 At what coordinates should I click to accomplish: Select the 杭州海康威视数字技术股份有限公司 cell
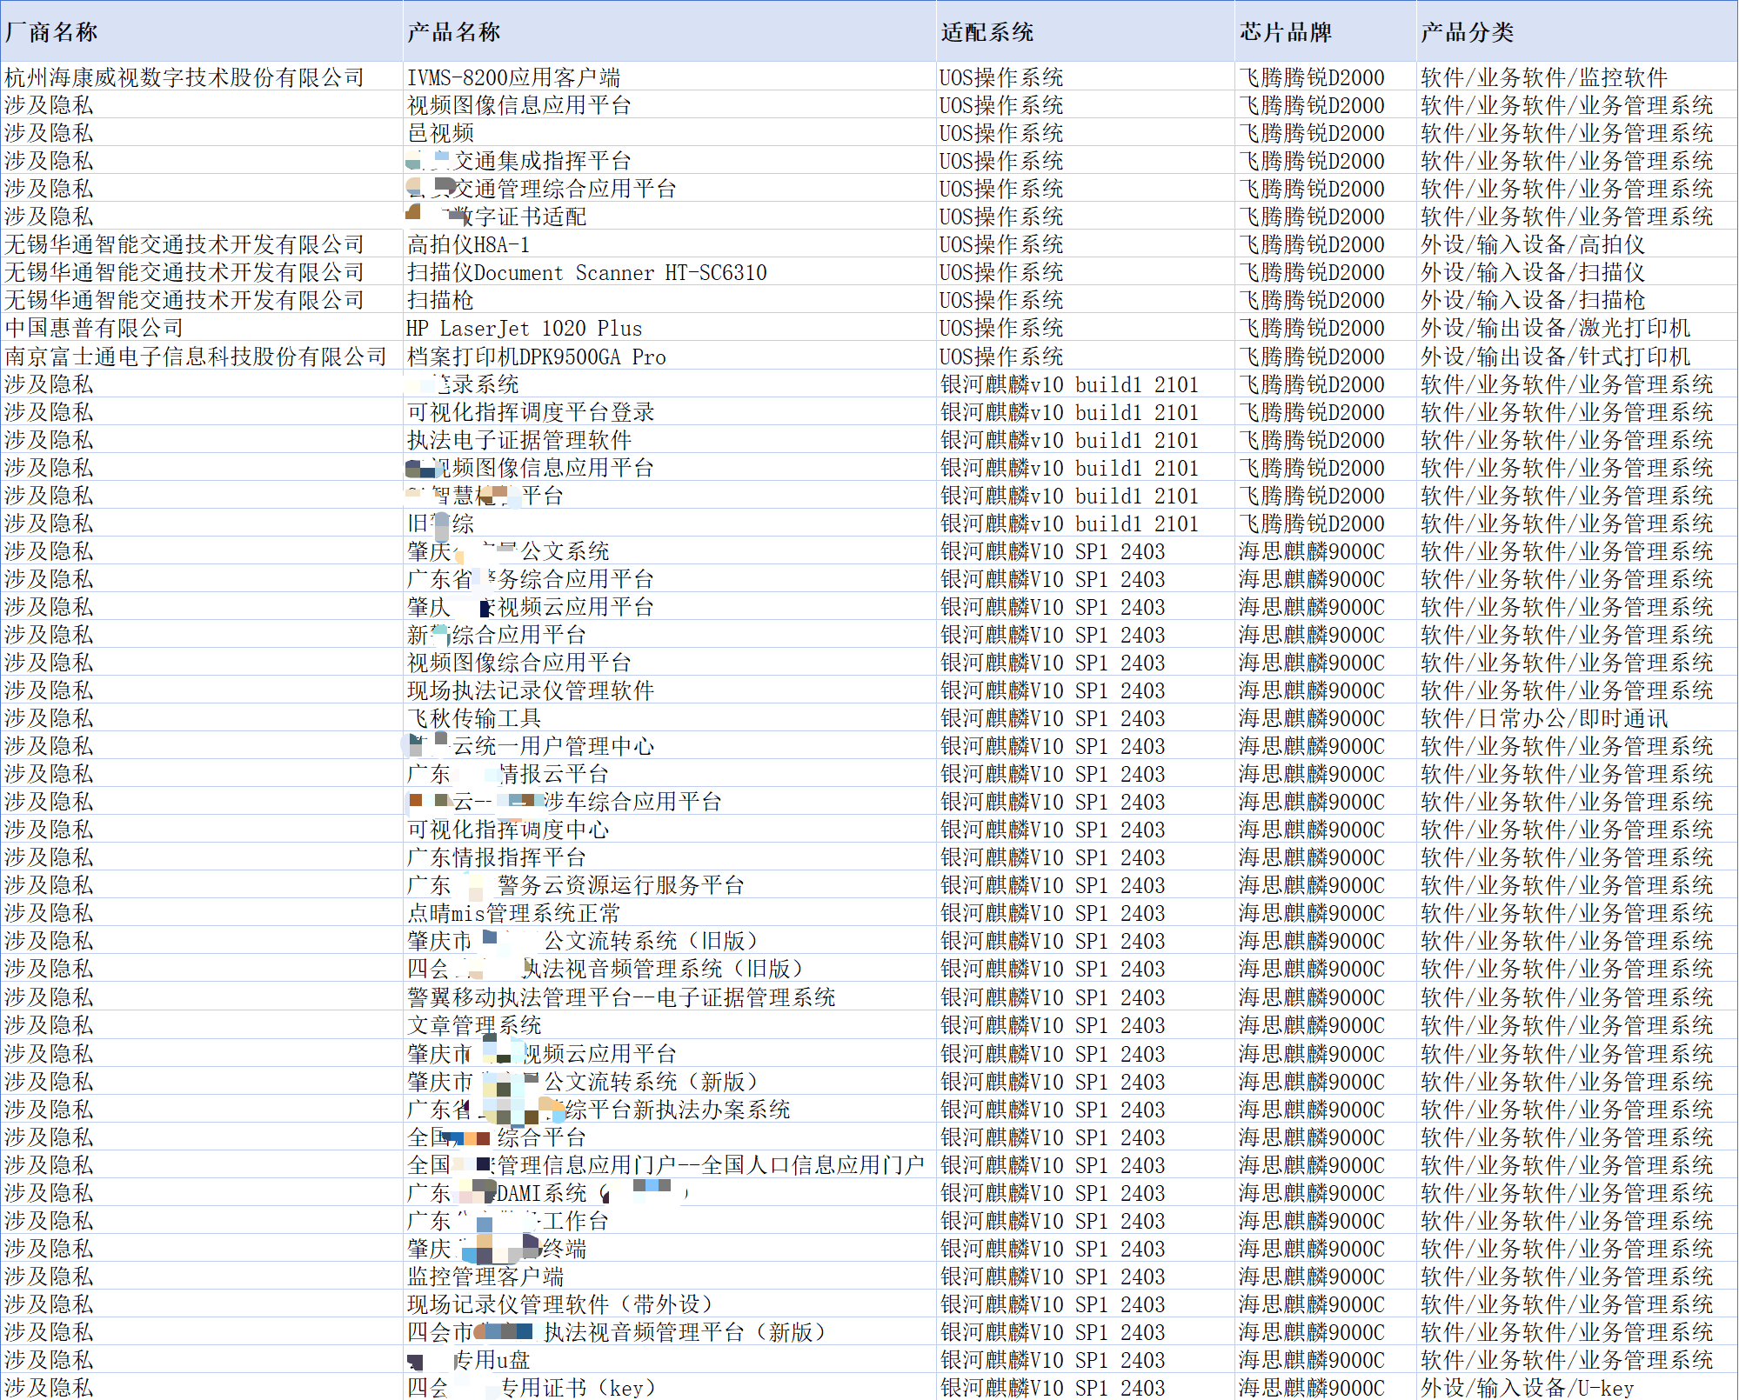point(184,77)
